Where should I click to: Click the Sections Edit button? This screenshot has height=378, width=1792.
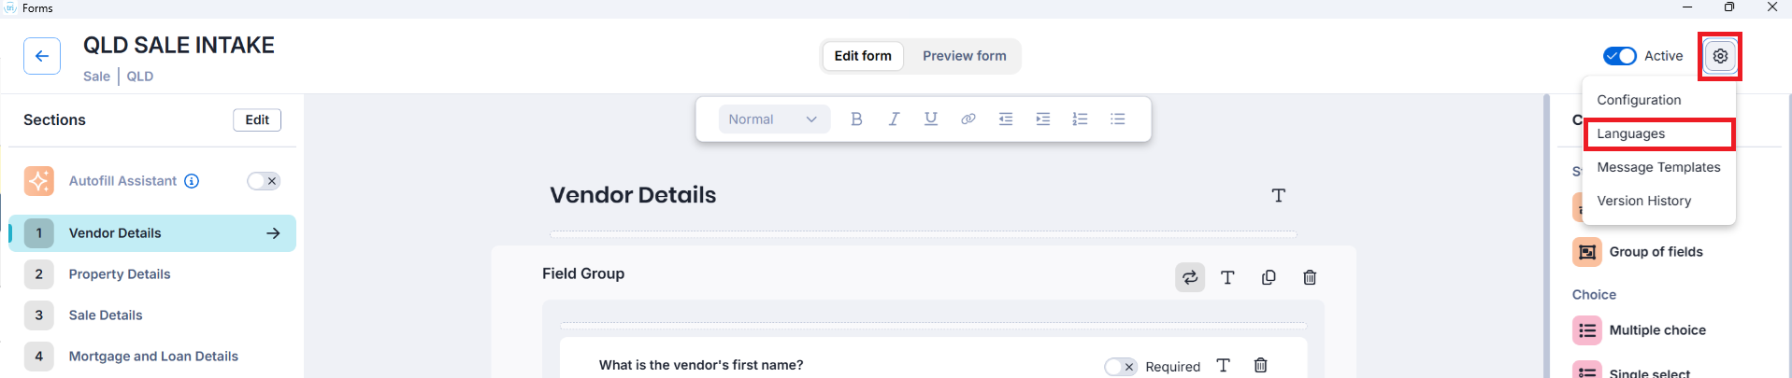point(257,119)
